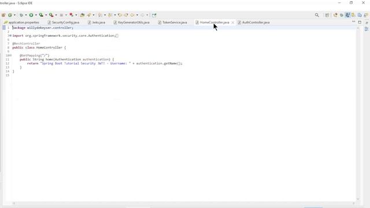Click the first toolbar icon at far left
Screen dimensions: 370x208
click(3, 15)
